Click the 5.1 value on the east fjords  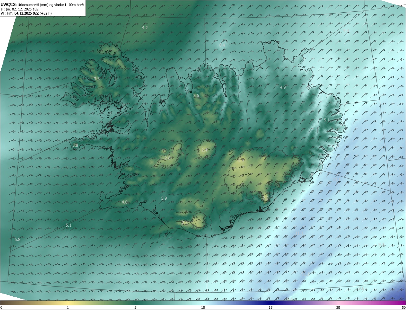pyautogui.click(x=327, y=120)
